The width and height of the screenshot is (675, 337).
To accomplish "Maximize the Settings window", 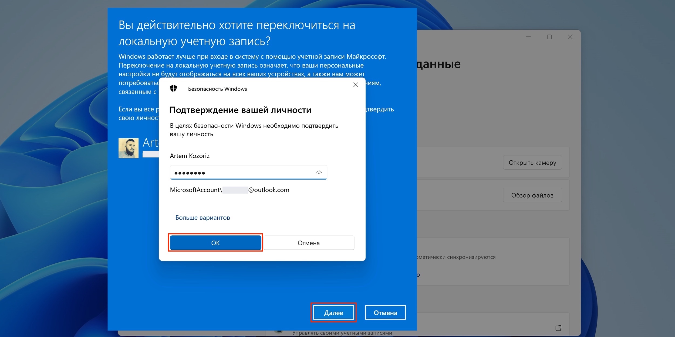I will 549,37.
